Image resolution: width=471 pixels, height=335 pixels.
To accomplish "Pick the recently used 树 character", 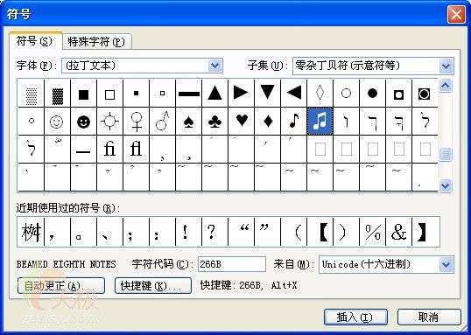I will pyautogui.click(x=32, y=232).
